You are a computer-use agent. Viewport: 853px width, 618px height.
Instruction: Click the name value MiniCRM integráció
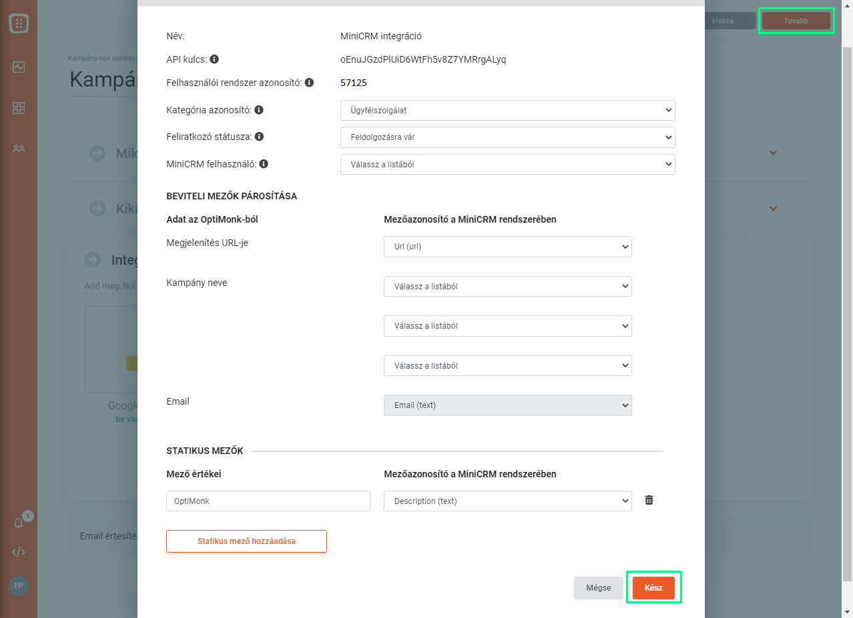(x=381, y=36)
